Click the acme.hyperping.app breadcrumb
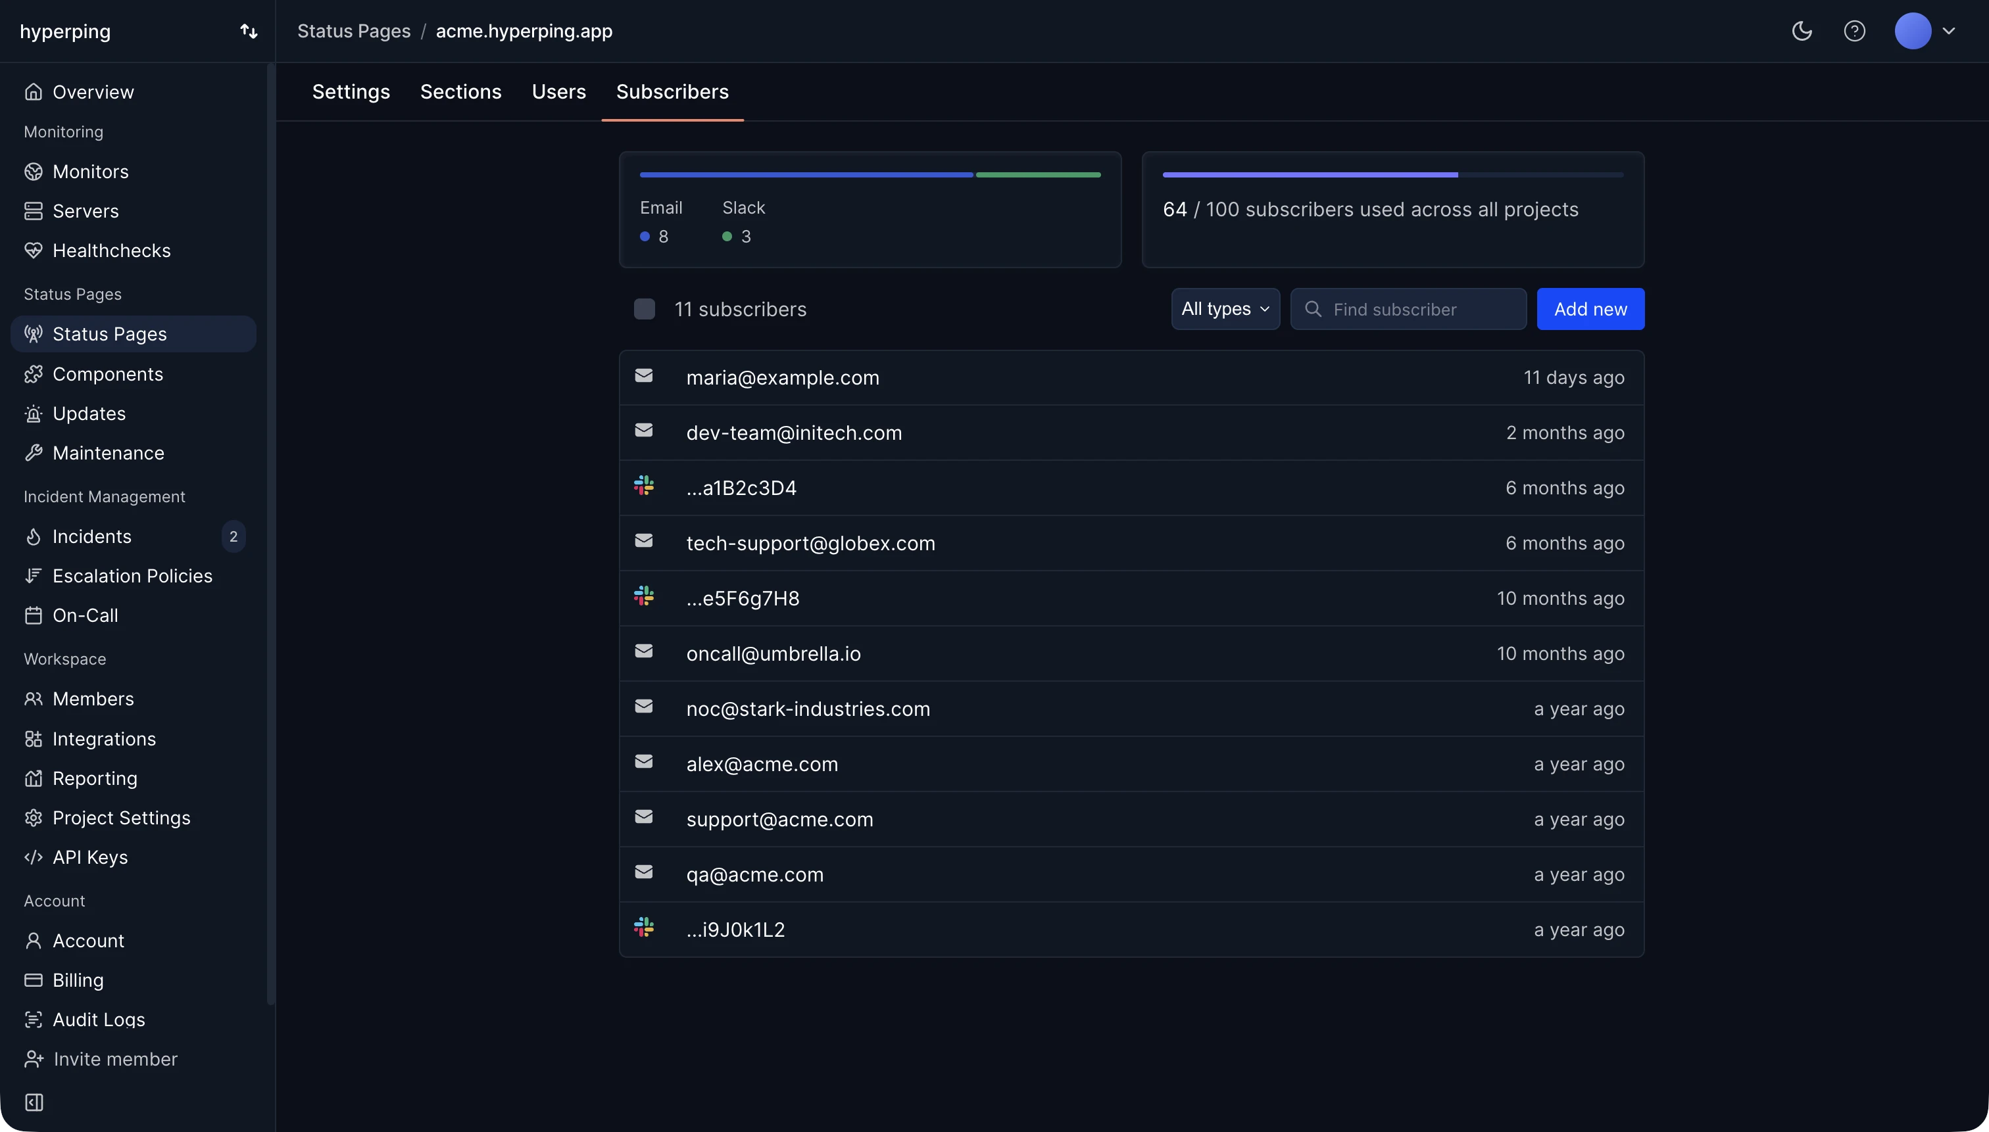Image resolution: width=1989 pixels, height=1132 pixels. (x=524, y=31)
